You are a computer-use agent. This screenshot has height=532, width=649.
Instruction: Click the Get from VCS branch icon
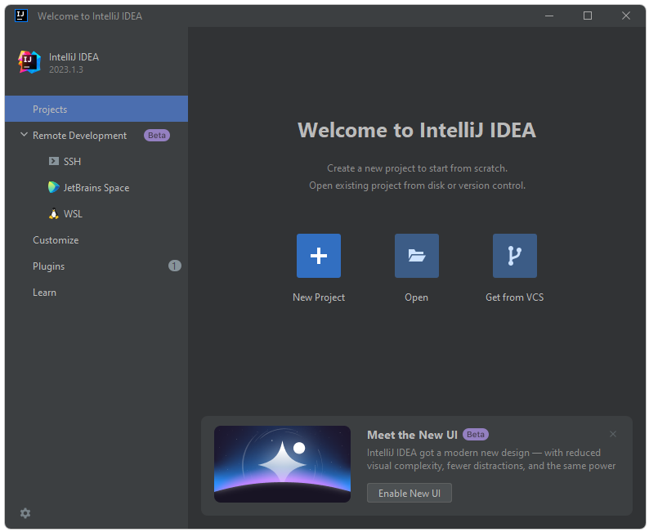(514, 256)
